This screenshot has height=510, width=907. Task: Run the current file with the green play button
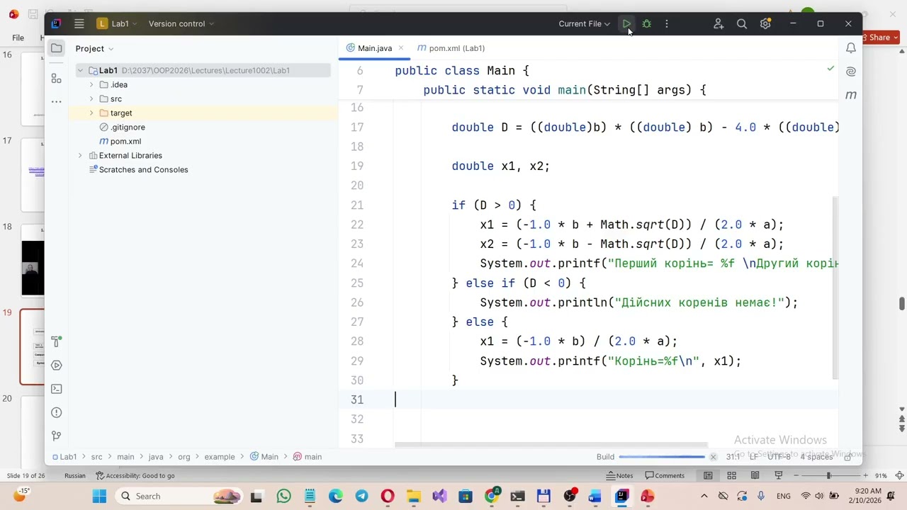coord(626,23)
